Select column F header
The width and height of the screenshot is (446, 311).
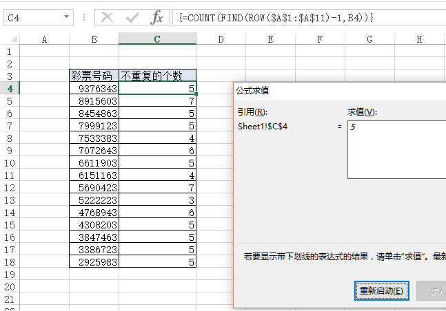coord(320,39)
